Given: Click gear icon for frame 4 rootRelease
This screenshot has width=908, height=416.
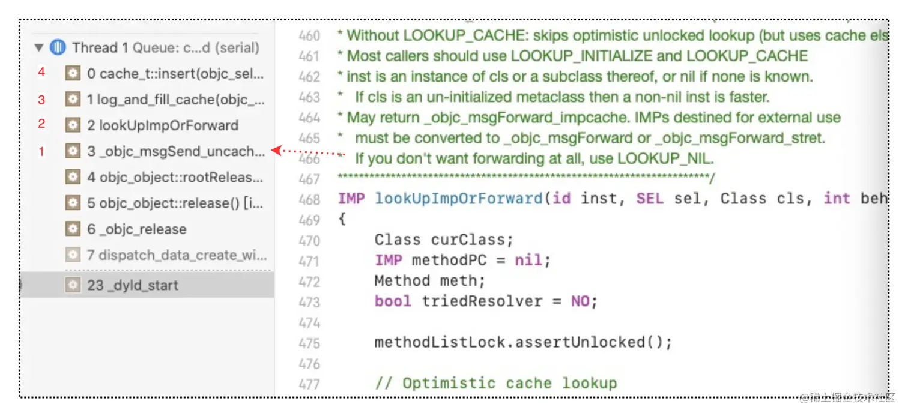Looking at the screenshot, I should coord(73,177).
